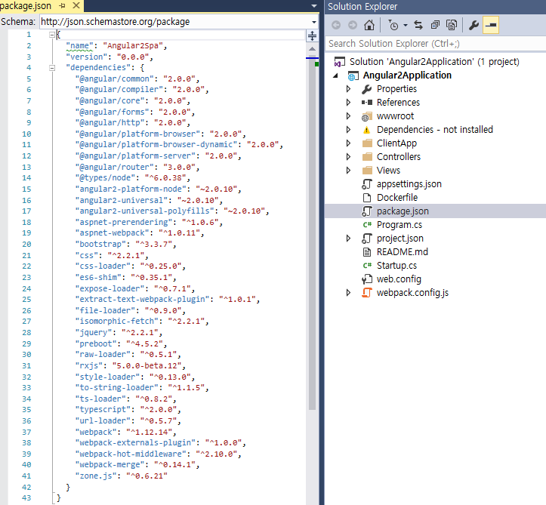Click the Startup.cs C# icon
Viewport: 546px width, 505px height.
pos(367,265)
